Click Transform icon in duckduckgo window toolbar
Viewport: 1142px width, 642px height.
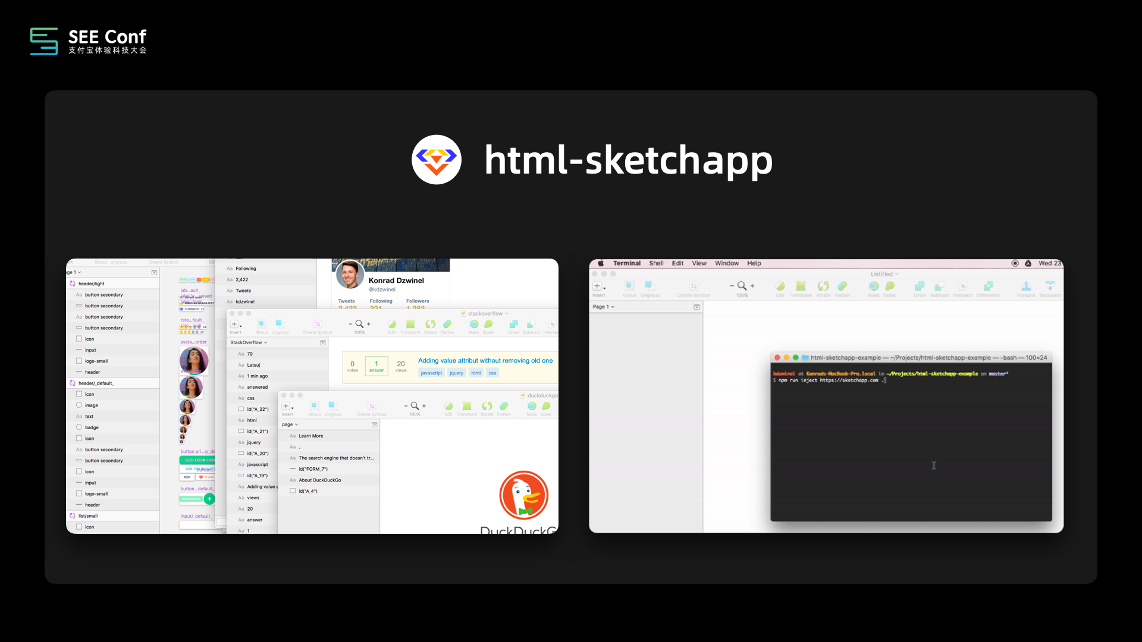[467, 407]
